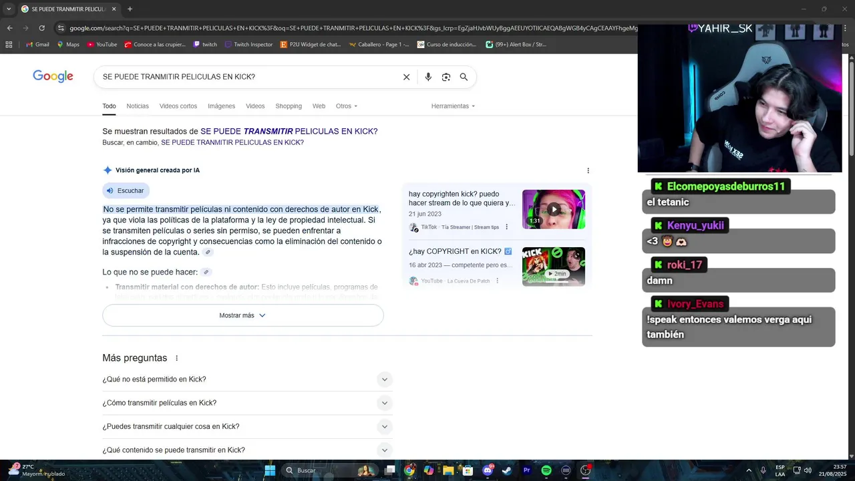Open the 'Herramientas' dropdown
Image resolution: width=855 pixels, height=481 pixels.
pyautogui.click(x=453, y=106)
